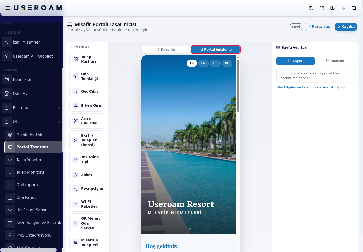The height and width of the screenshot is (252, 363).
Task: Switch preview language to RU
Action: pos(227,63)
